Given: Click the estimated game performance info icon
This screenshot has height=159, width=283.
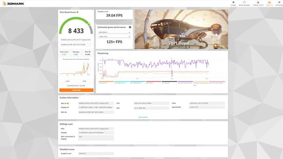Looking at the screenshot, I should 130,27.
